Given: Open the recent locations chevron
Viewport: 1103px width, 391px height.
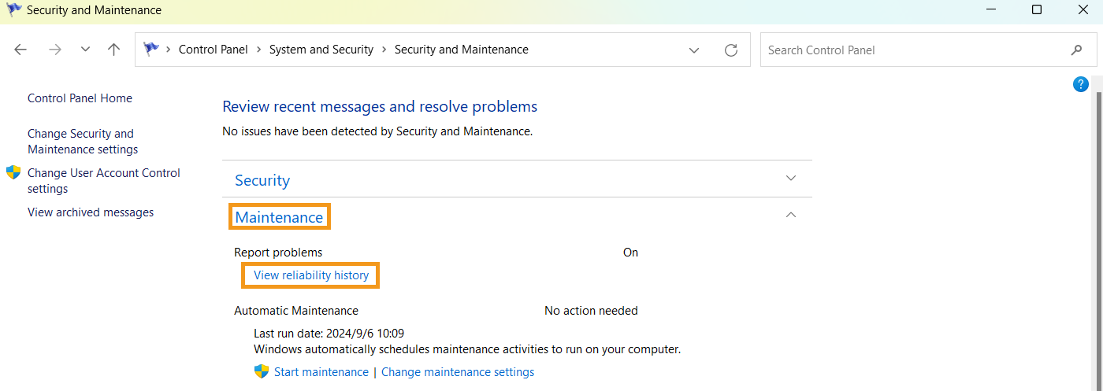Looking at the screenshot, I should [85, 50].
